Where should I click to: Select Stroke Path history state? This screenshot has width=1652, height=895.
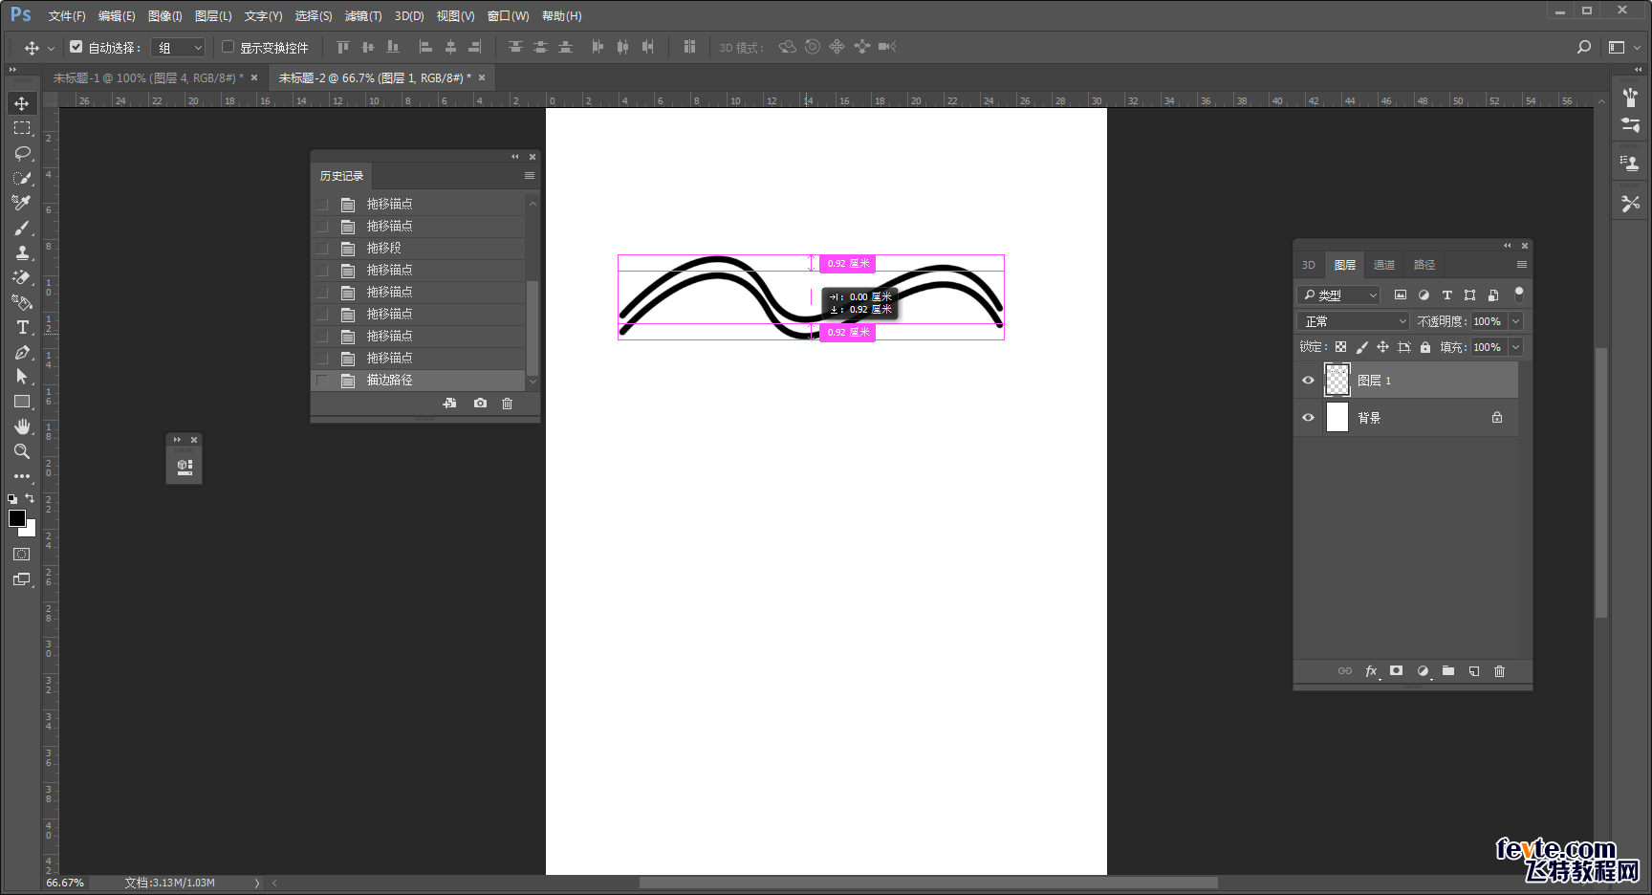tap(419, 381)
